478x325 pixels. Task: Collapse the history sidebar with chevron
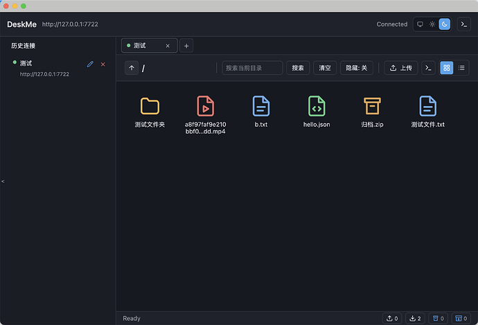point(3,182)
